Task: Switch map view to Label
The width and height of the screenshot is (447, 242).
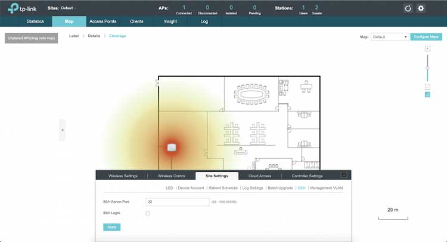Action: tap(74, 36)
